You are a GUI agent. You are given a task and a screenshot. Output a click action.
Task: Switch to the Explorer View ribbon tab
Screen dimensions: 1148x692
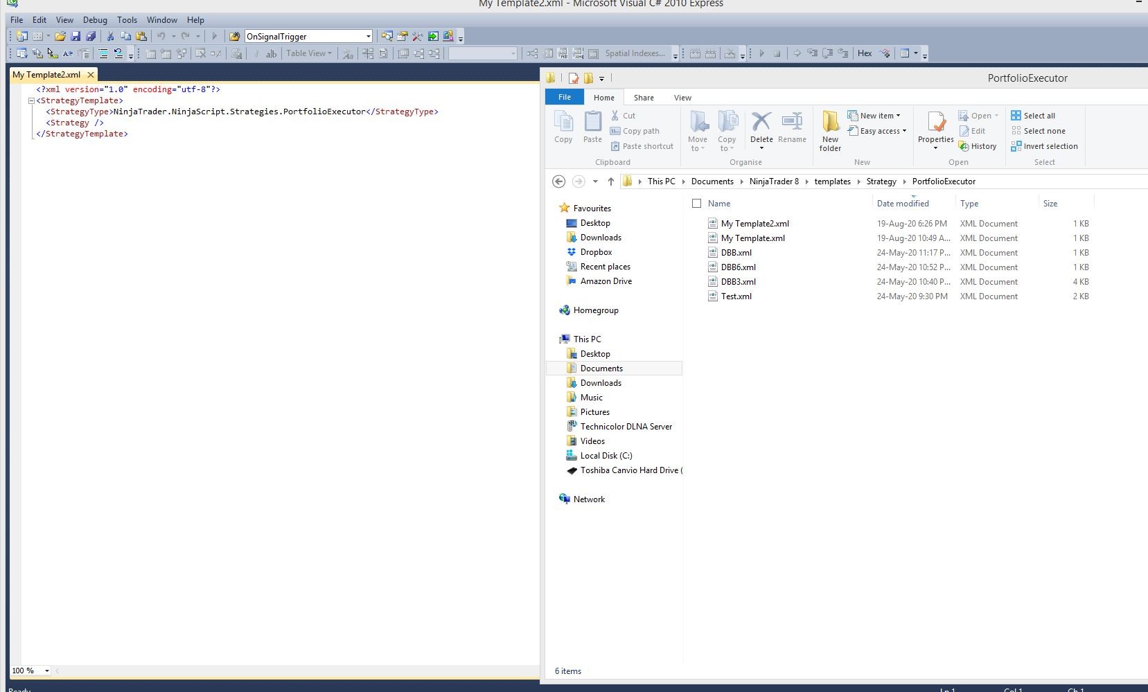(682, 98)
